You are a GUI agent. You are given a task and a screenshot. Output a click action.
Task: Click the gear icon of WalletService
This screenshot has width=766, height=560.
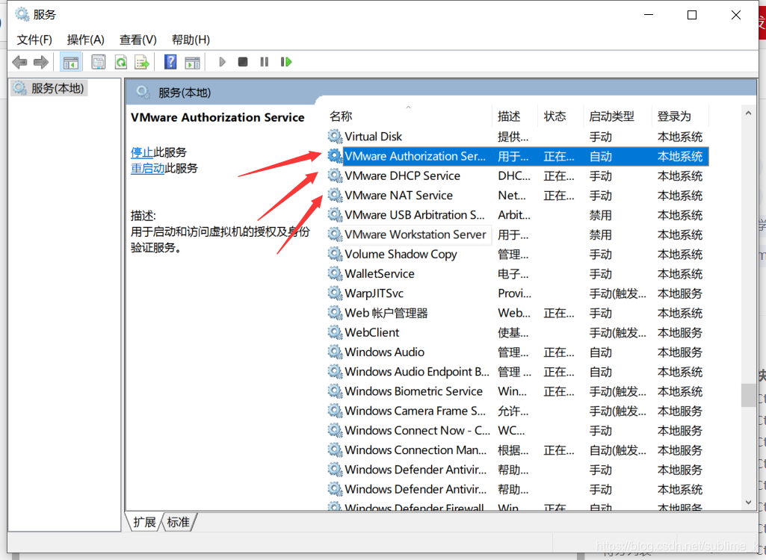point(335,273)
